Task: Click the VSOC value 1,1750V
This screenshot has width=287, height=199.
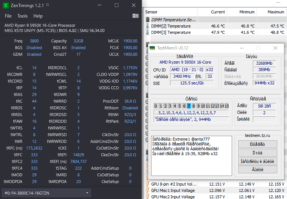Action: coord(130,68)
